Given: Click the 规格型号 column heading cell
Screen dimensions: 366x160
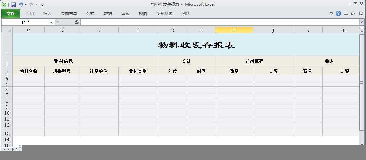Looking at the screenshot, I should pos(62,71).
